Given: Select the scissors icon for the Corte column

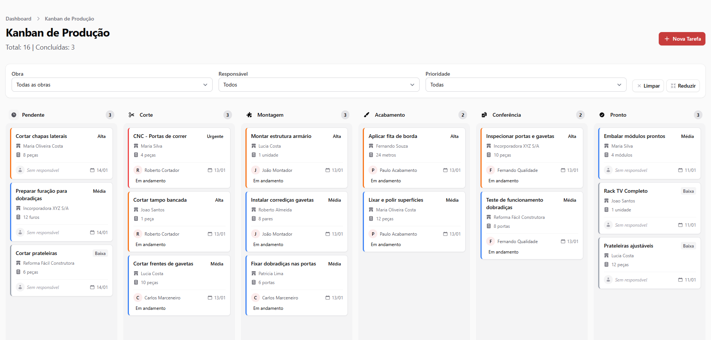Looking at the screenshot, I should (x=131, y=115).
